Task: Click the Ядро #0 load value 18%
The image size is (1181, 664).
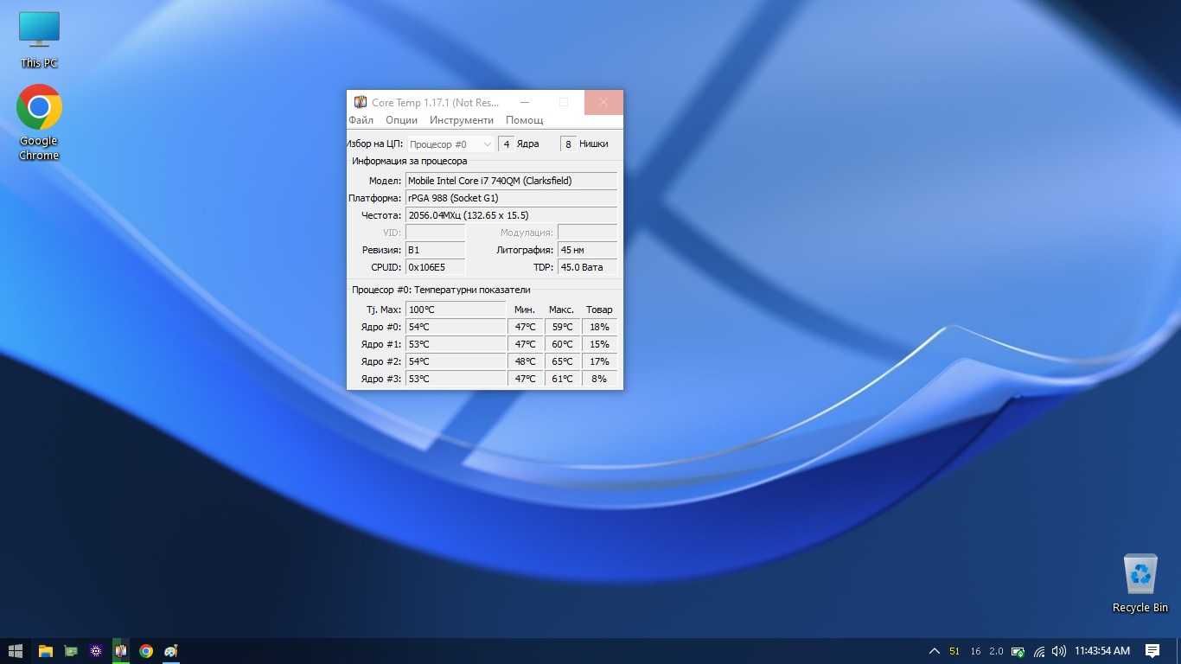Action: (x=599, y=327)
